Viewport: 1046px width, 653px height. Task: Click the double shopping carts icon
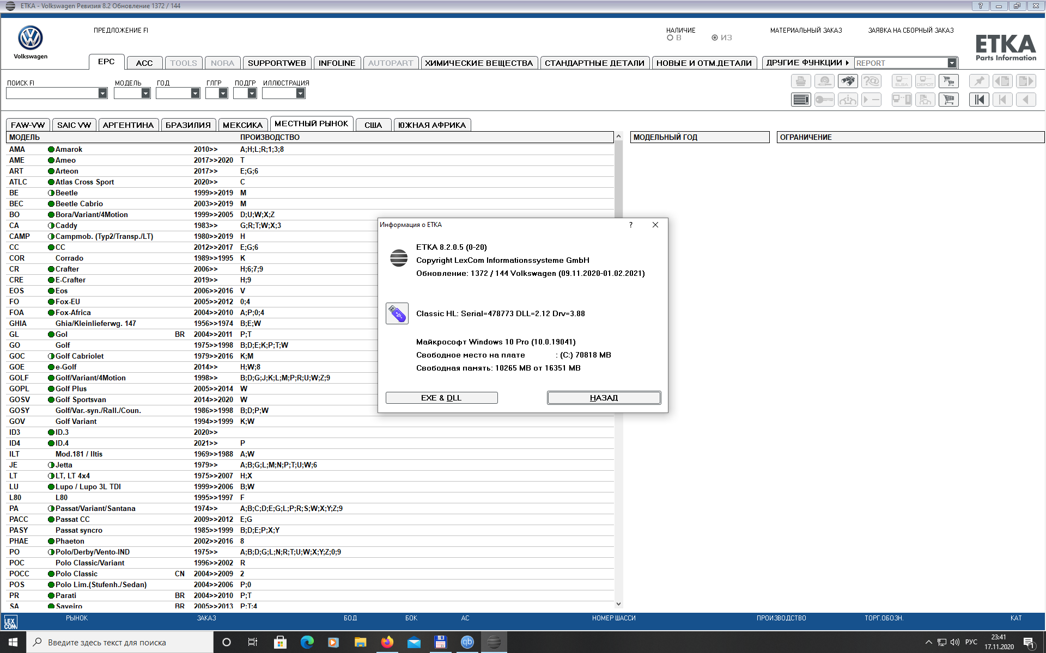pyautogui.click(x=948, y=82)
